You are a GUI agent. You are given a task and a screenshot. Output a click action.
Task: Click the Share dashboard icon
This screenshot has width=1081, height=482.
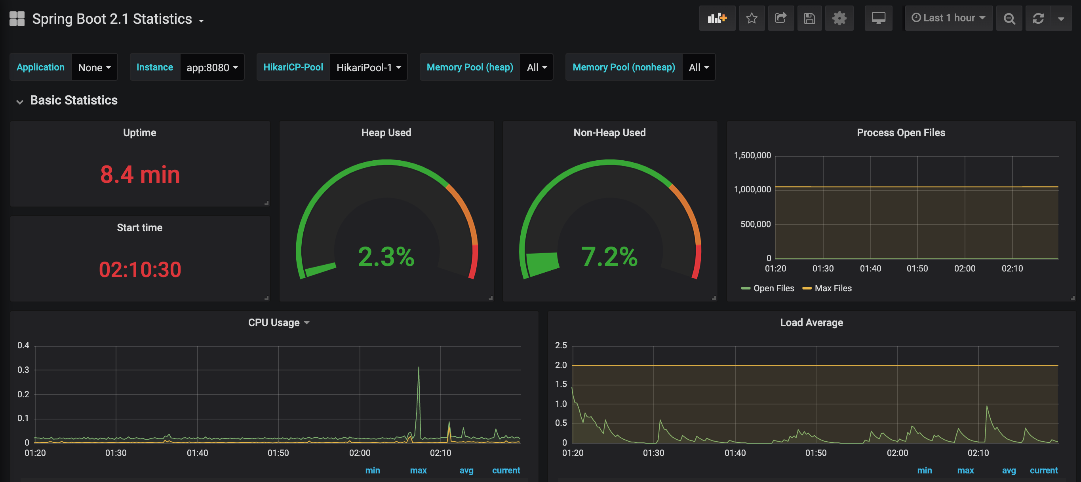tap(780, 18)
